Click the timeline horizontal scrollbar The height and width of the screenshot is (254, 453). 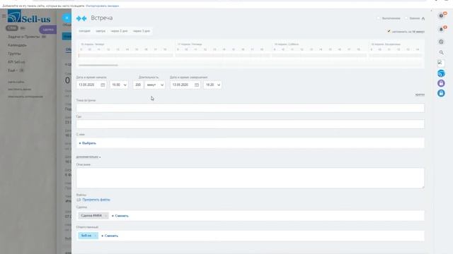[x=98, y=65]
